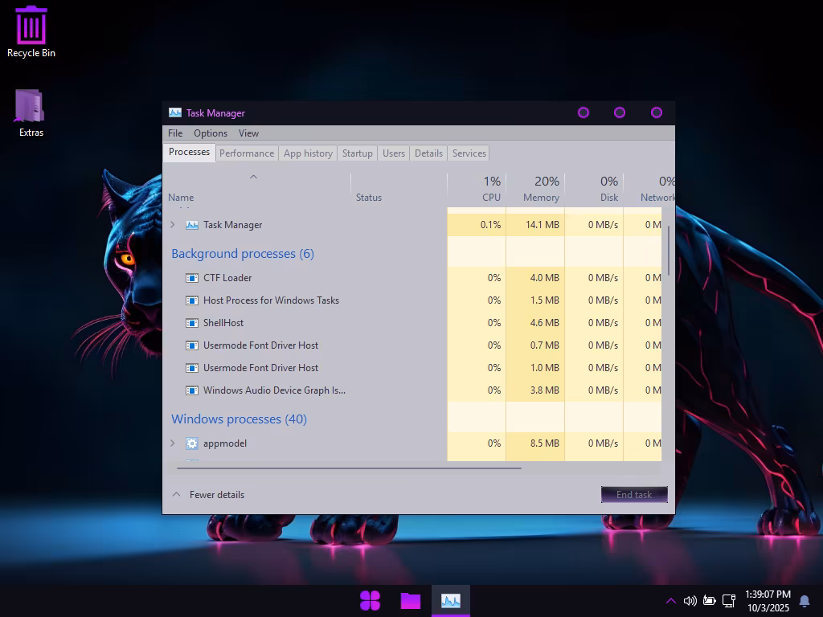Expand the Task Manager process row
Viewport: 823px width, 617px height.
(x=173, y=225)
